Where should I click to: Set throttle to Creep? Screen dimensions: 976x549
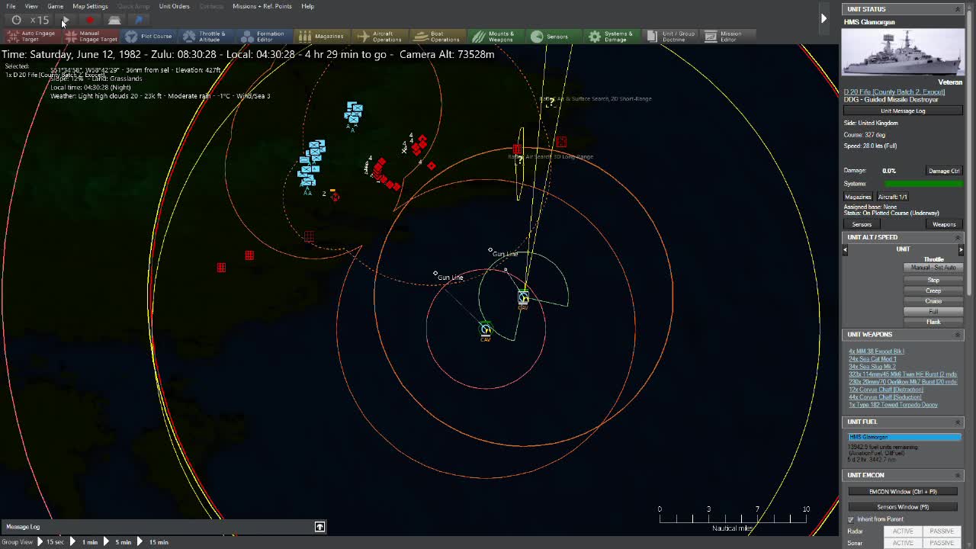[933, 291]
